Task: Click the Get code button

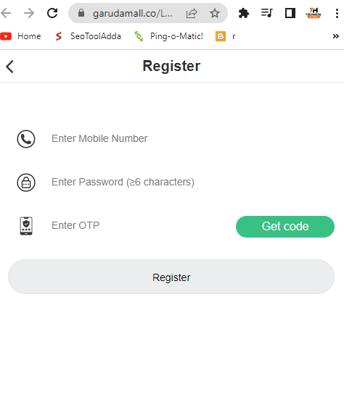Action: tap(285, 227)
